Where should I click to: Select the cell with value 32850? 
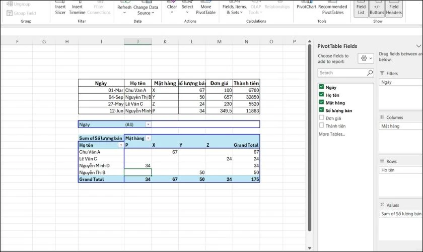point(246,97)
